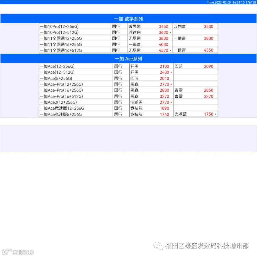
Task: Select the 一加10Pro(12+512G) row name
Action: pos(59,33)
